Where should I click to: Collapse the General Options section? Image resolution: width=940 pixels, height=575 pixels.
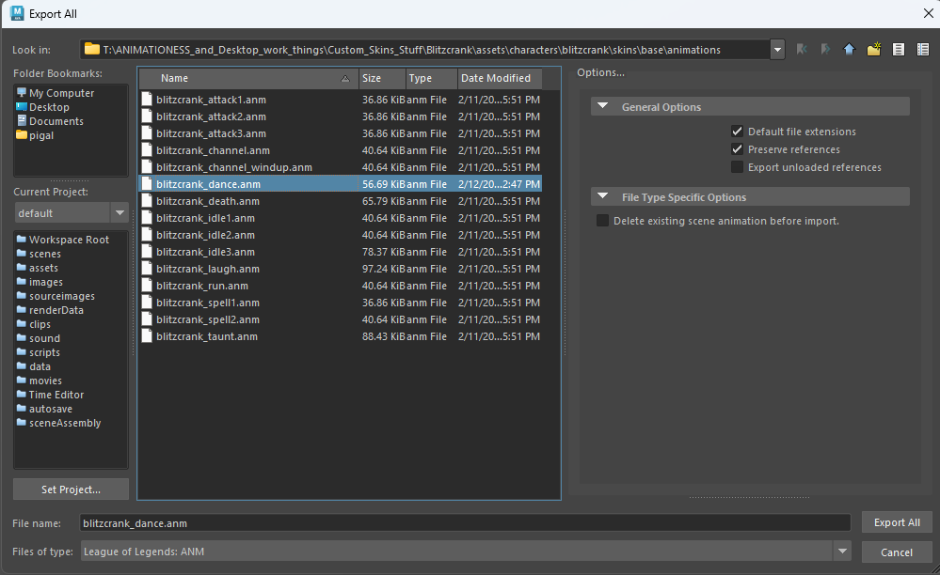point(603,107)
